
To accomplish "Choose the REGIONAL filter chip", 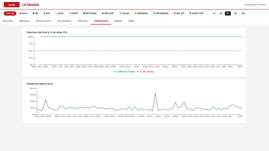I will 90,13.
